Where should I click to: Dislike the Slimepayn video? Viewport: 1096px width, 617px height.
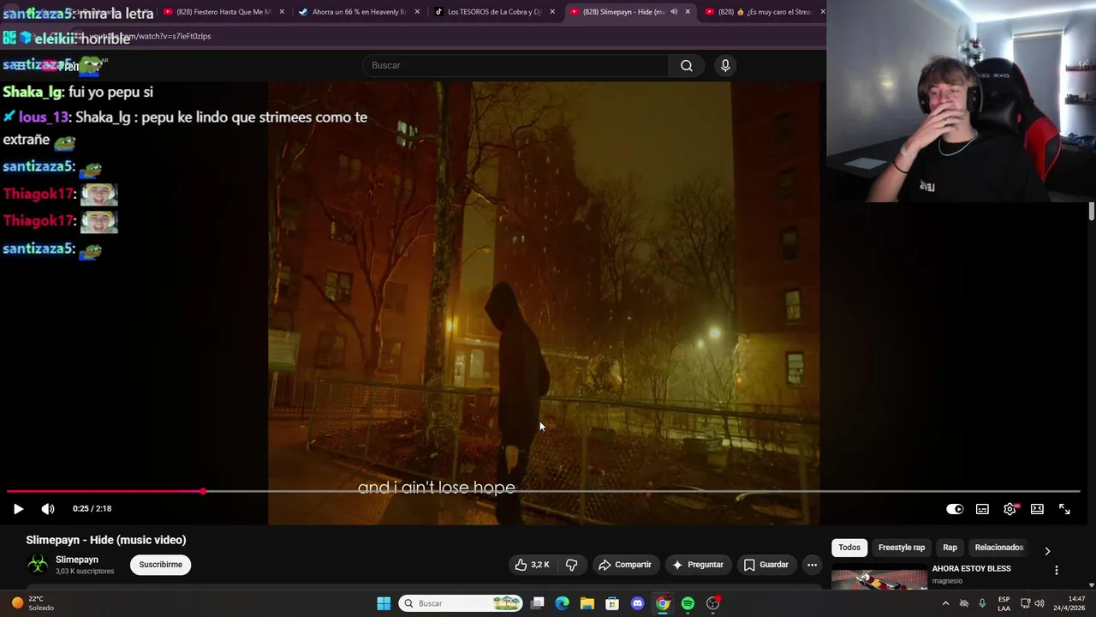tap(572, 565)
